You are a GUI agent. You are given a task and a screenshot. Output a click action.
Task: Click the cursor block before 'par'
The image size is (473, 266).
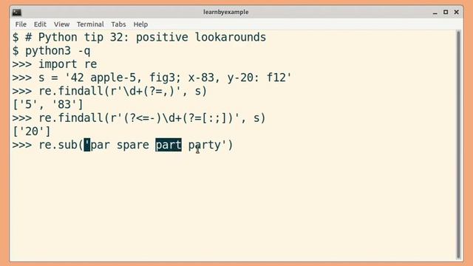[87, 145]
